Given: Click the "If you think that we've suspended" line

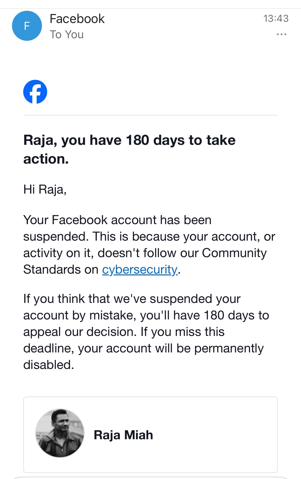Looking at the screenshot, I should [132, 299].
